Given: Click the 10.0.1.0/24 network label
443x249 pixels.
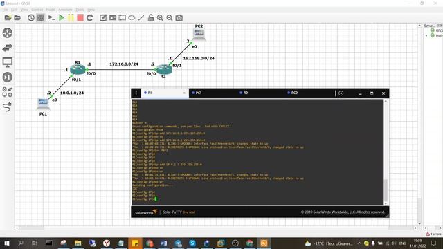Looking at the screenshot, I should click(x=72, y=93).
